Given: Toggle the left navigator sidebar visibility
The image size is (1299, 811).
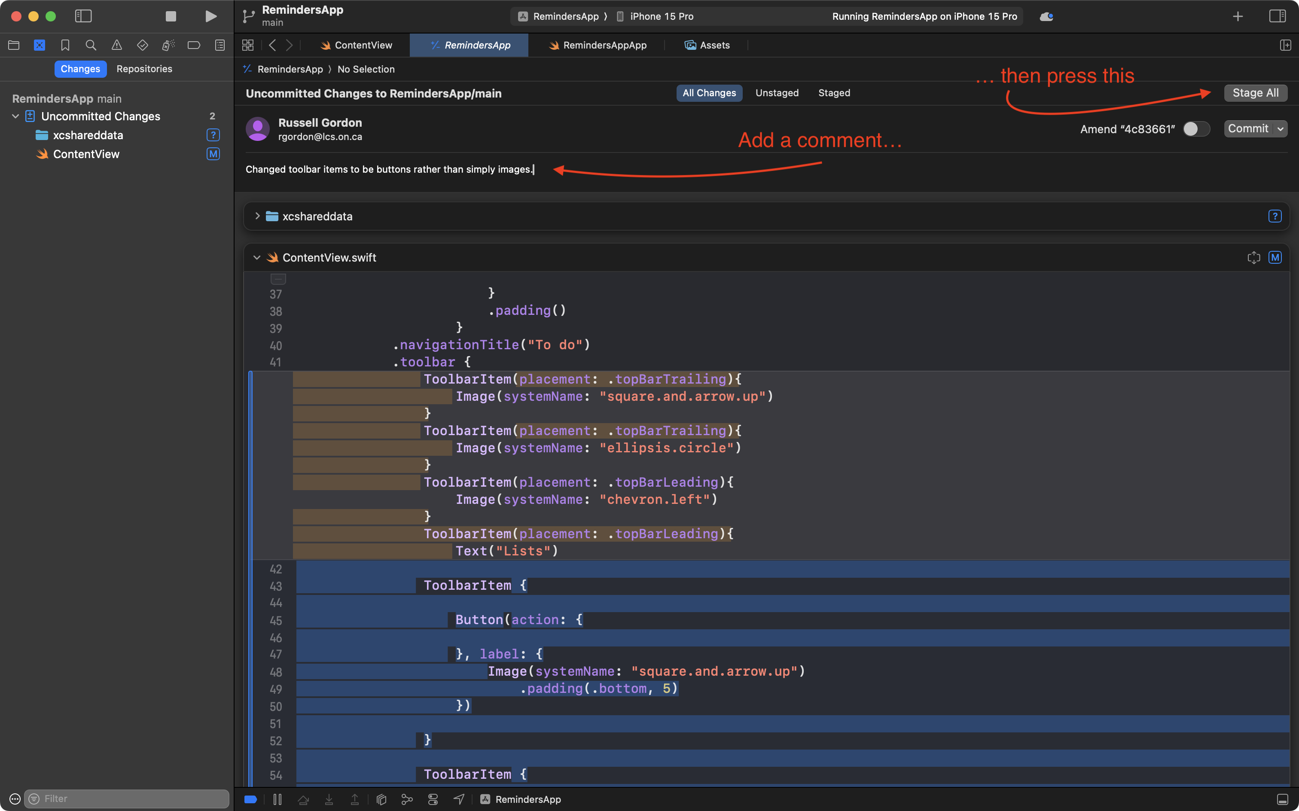Looking at the screenshot, I should [83, 16].
